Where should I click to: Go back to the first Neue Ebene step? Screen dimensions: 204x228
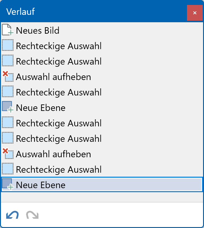[x=41, y=108]
